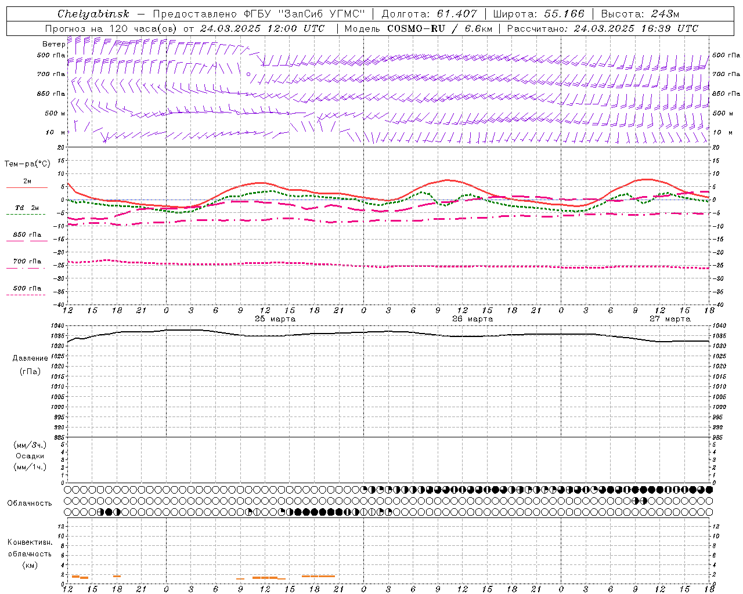
Task: Click the Осадки precipitation panel label
Action: pyautogui.click(x=31, y=456)
